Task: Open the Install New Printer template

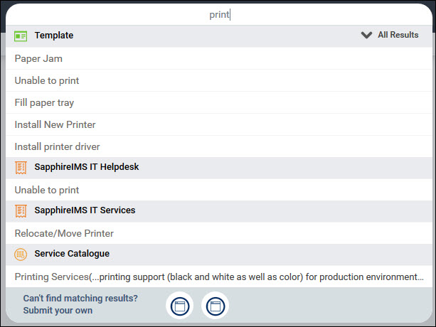Action: pyautogui.click(x=55, y=124)
